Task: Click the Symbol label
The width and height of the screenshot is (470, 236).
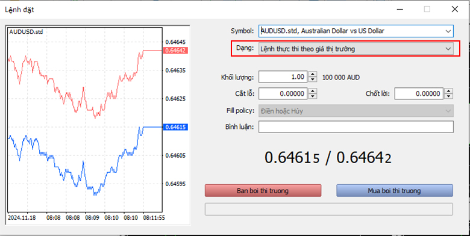Action: tap(242, 31)
